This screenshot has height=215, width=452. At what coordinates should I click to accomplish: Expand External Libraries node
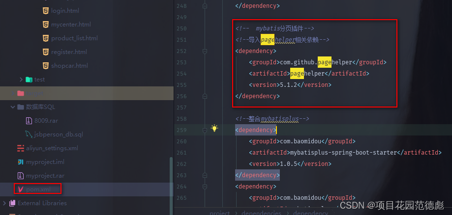tap(4, 203)
